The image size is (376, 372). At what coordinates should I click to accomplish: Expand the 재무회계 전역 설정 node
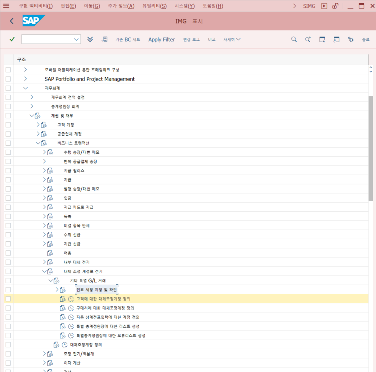click(32, 97)
